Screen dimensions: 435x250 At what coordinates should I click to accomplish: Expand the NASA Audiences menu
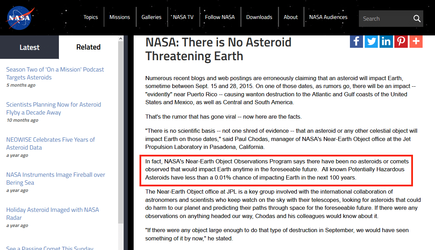click(x=328, y=17)
